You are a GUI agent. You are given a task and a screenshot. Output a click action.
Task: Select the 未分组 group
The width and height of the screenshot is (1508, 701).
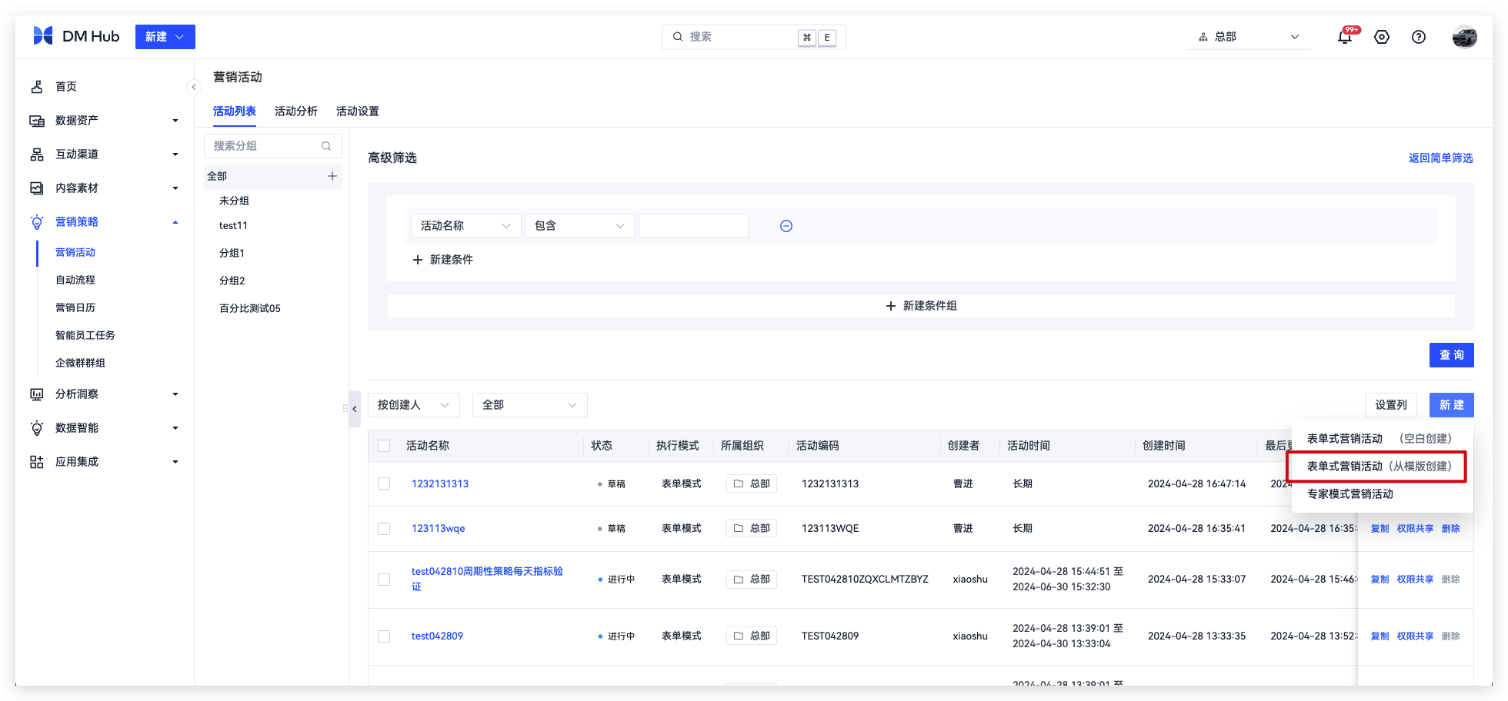click(234, 201)
